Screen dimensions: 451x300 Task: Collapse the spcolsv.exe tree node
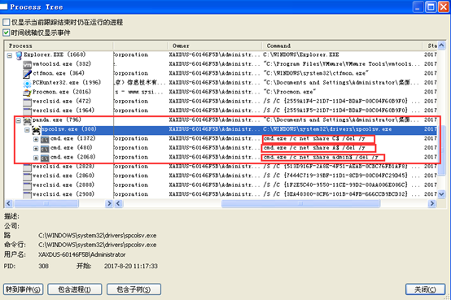[27, 130]
